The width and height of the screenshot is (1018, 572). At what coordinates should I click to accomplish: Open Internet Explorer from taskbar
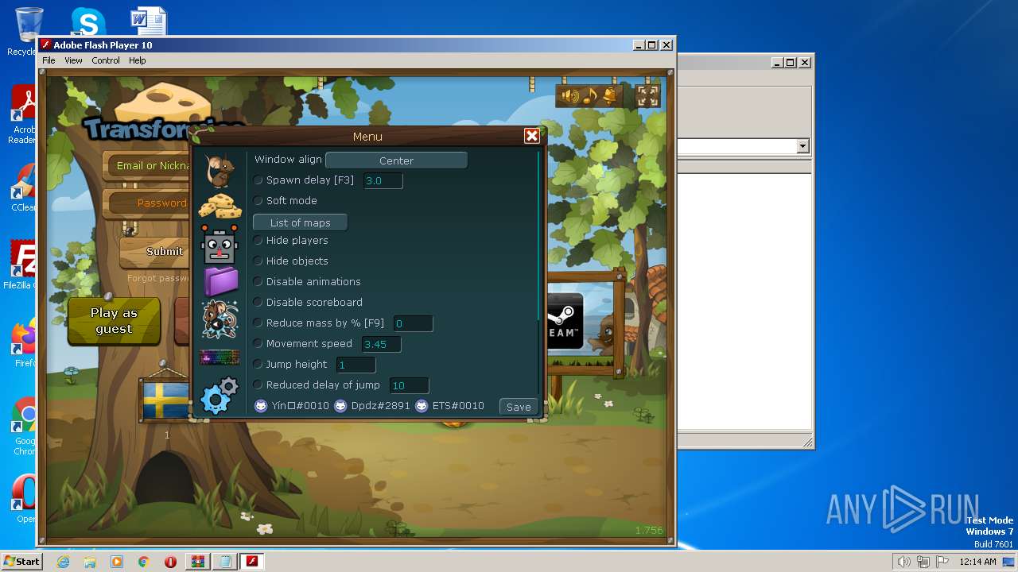(x=63, y=562)
